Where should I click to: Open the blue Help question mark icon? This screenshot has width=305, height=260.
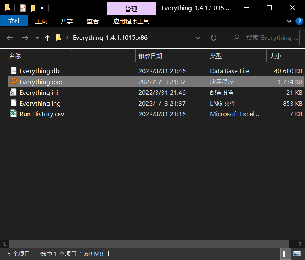tap(299, 21)
